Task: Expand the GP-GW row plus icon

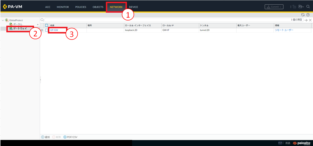Action: coord(42,30)
